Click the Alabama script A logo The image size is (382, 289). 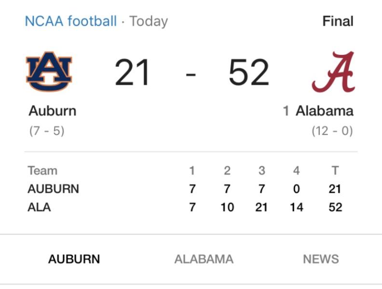click(x=333, y=72)
